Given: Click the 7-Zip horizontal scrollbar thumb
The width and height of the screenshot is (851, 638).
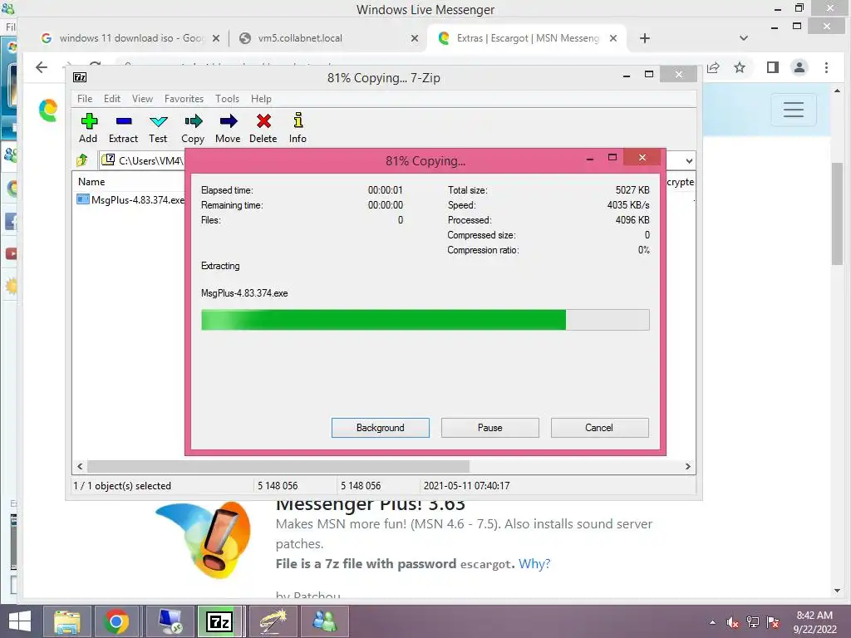Looking at the screenshot, I should 278,467.
